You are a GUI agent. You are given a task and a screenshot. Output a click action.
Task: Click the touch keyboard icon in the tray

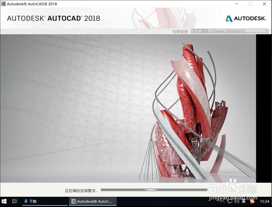[229, 201]
